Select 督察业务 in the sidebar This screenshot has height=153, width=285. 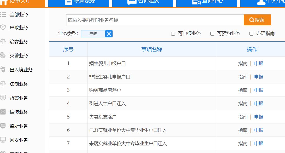pyautogui.click(x=19, y=98)
